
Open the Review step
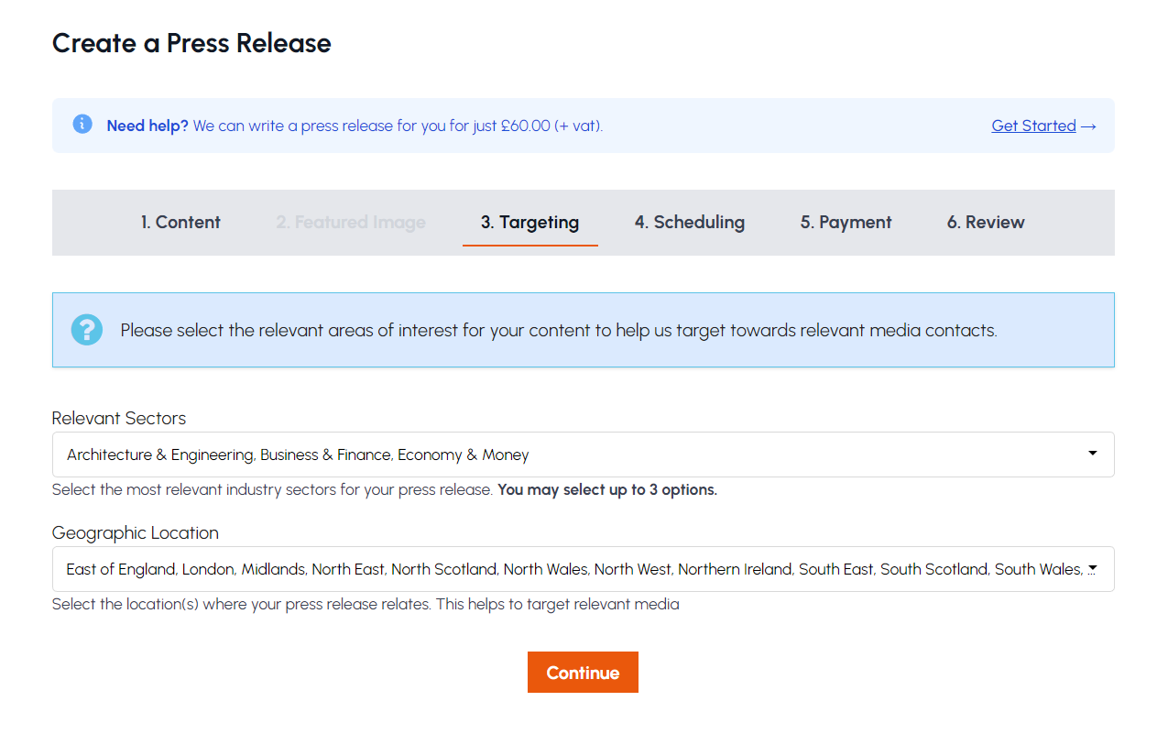985,222
